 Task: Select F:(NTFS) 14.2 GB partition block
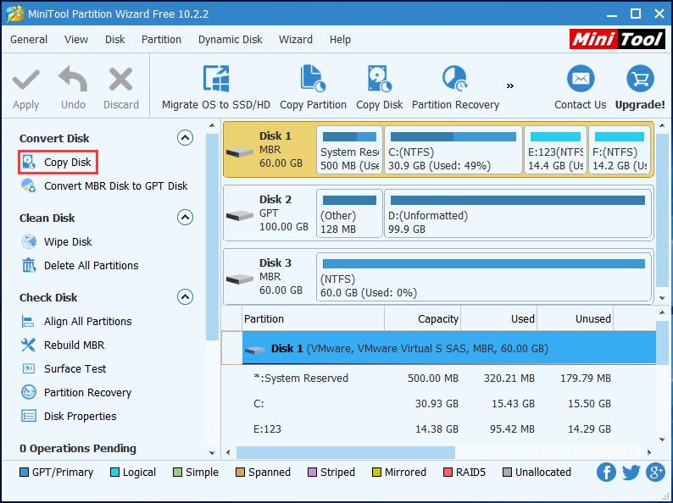[620, 150]
